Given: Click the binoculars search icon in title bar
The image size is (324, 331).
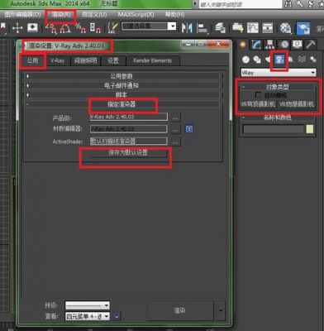Looking at the screenshot, I should [288, 4].
